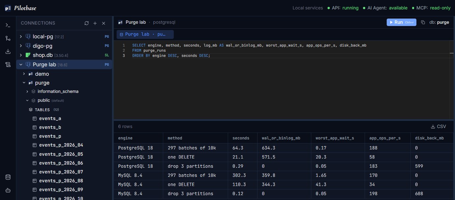Click the cell with value 302.3

click(243, 175)
